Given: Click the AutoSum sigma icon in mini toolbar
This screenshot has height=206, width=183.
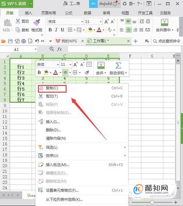Looking at the screenshot, I should 118,65.
